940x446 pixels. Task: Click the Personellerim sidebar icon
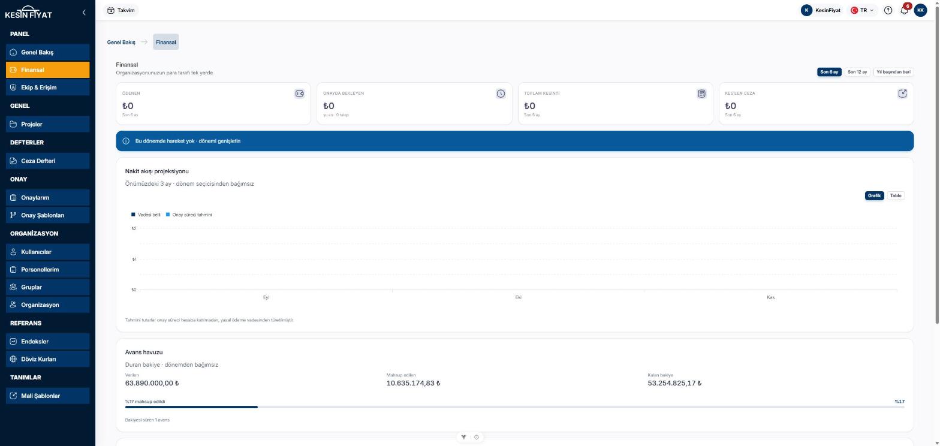pyautogui.click(x=13, y=270)
